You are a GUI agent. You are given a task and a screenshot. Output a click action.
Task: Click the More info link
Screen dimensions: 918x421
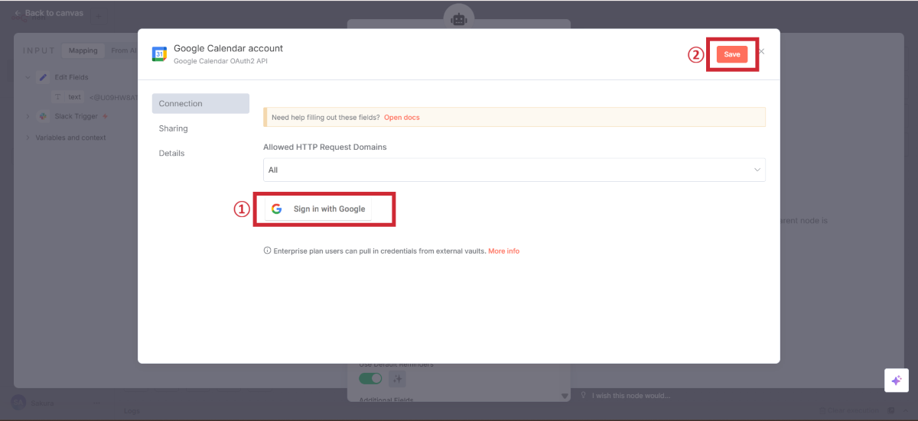(x=503, y=251)
